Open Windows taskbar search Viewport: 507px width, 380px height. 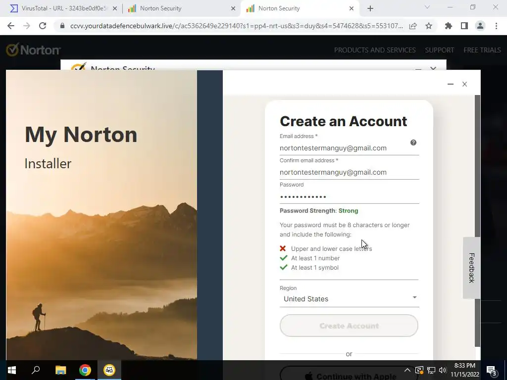pyautogui.click(x=36, y=370)
